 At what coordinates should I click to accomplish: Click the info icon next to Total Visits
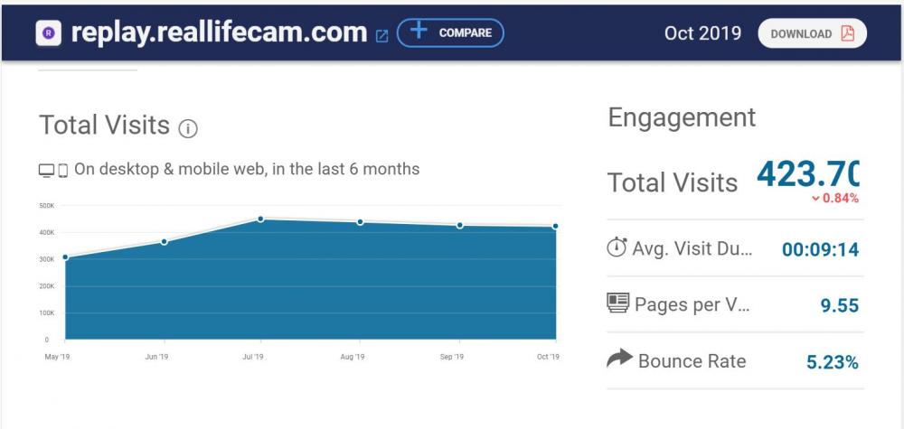click(x=188, y=128)
